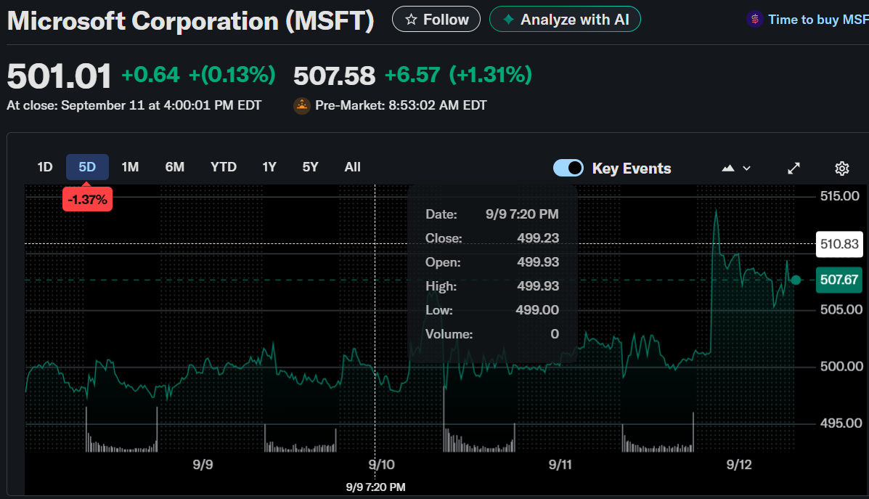Switch chart to 6M range
Screen dimensions: 869x499
[174, 167]
